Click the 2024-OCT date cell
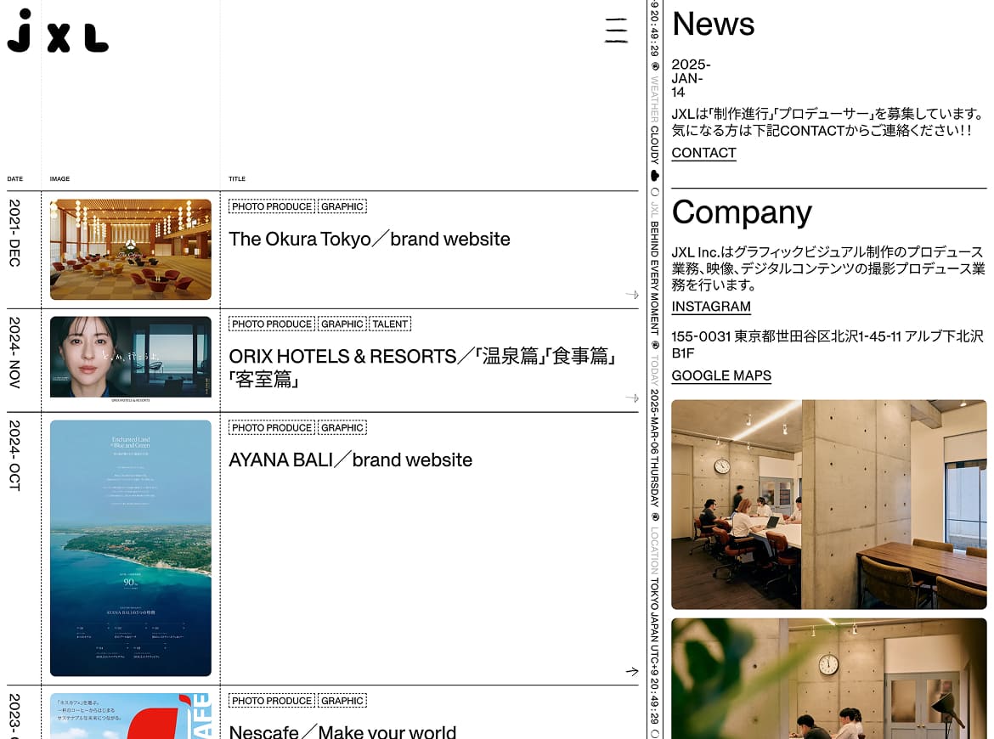The height and width of the screenshot is (739, 994). pyautogui.click(x=14, y=455)
